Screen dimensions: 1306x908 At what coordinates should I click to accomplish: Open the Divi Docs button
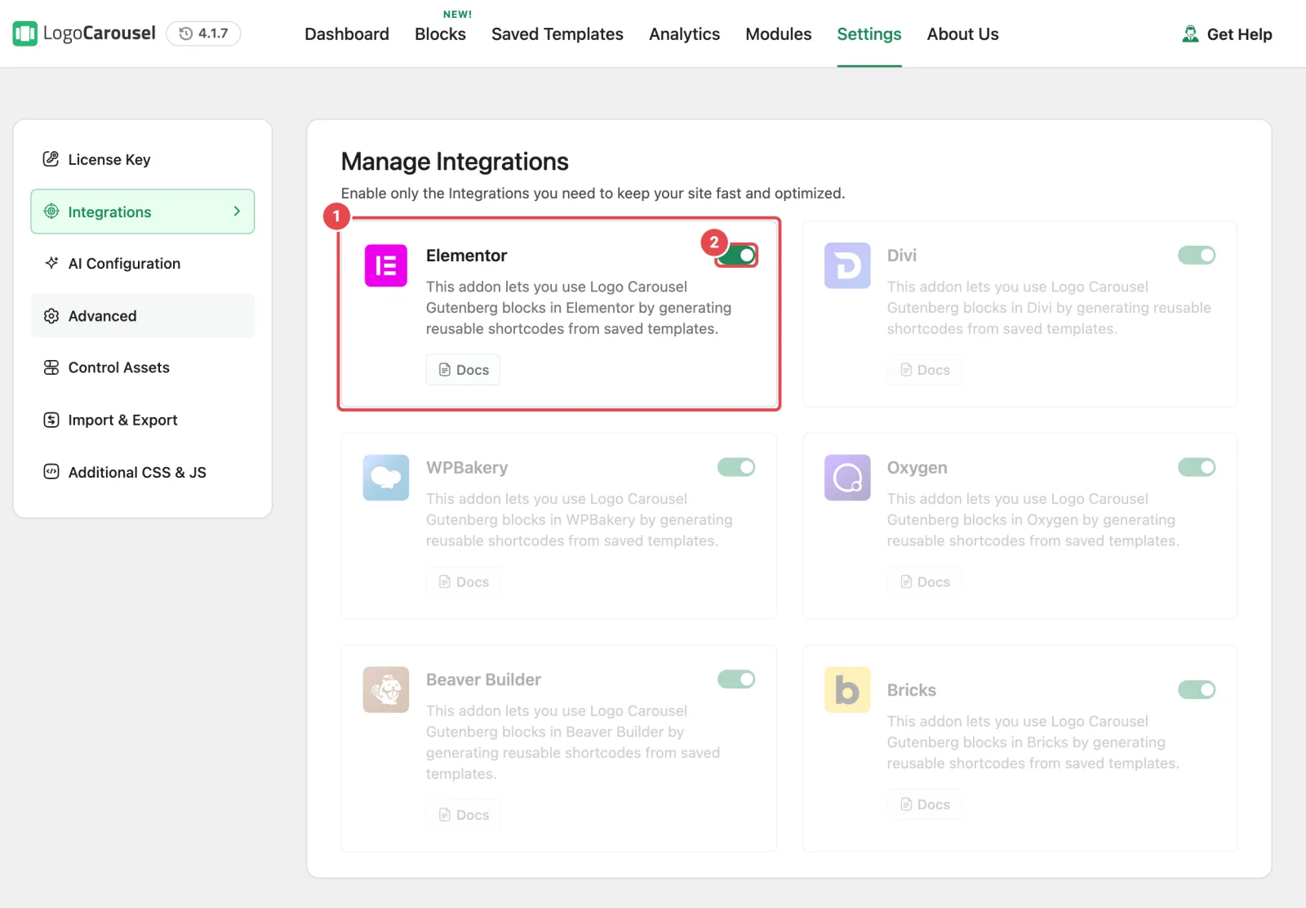coord(924,370)
